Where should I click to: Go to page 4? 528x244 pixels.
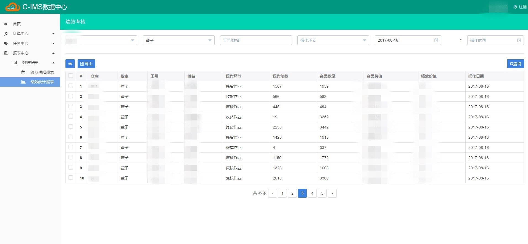point(312,193)
